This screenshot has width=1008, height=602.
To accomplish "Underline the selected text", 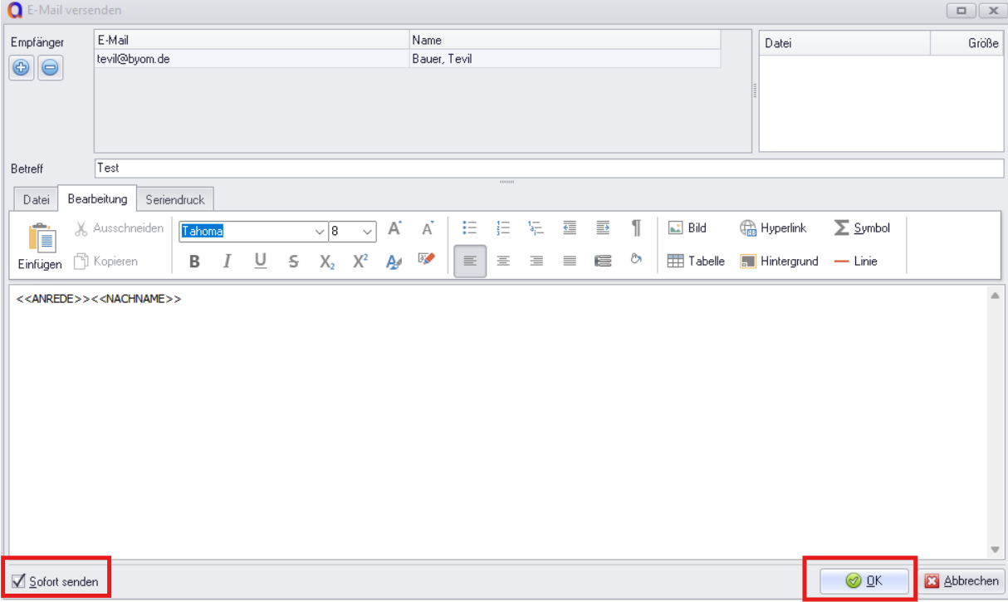I will point(260,262).
